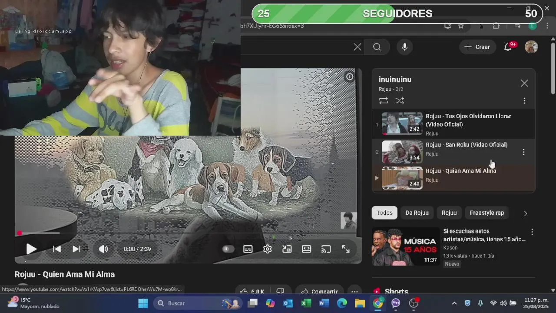The image size is (556, 313).
Task: Click the playlist title inuinuinu
Action: (395, 80)
